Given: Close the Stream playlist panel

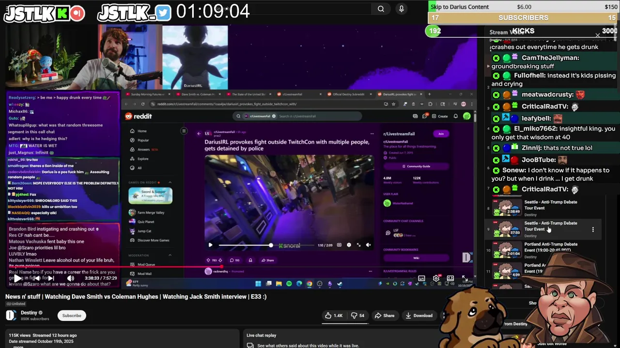Looking at the screenshot, I should 598,35.
